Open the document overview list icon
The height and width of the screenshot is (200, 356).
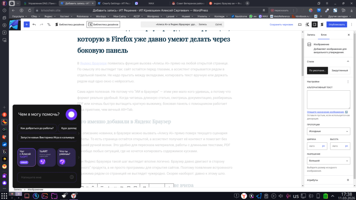[48, 24]
